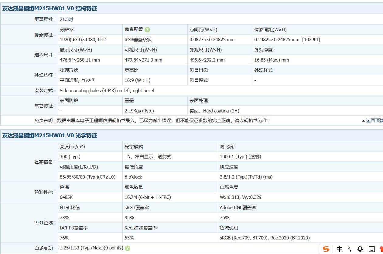The height and width of the screenshot is (254, 383).
Task: Select the sRGB (Rec.709, BT.709), Rec.2020 text
Action: (265, 238)
